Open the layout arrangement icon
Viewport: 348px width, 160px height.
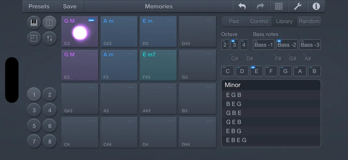point(34,38)
